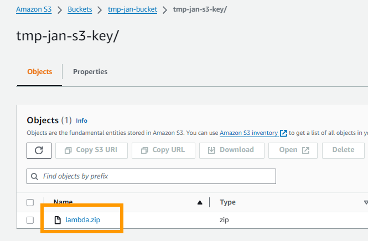Screen dimensions: 368x241
Task: Switch to the Properties tab
Action: (x=90, y=72)
